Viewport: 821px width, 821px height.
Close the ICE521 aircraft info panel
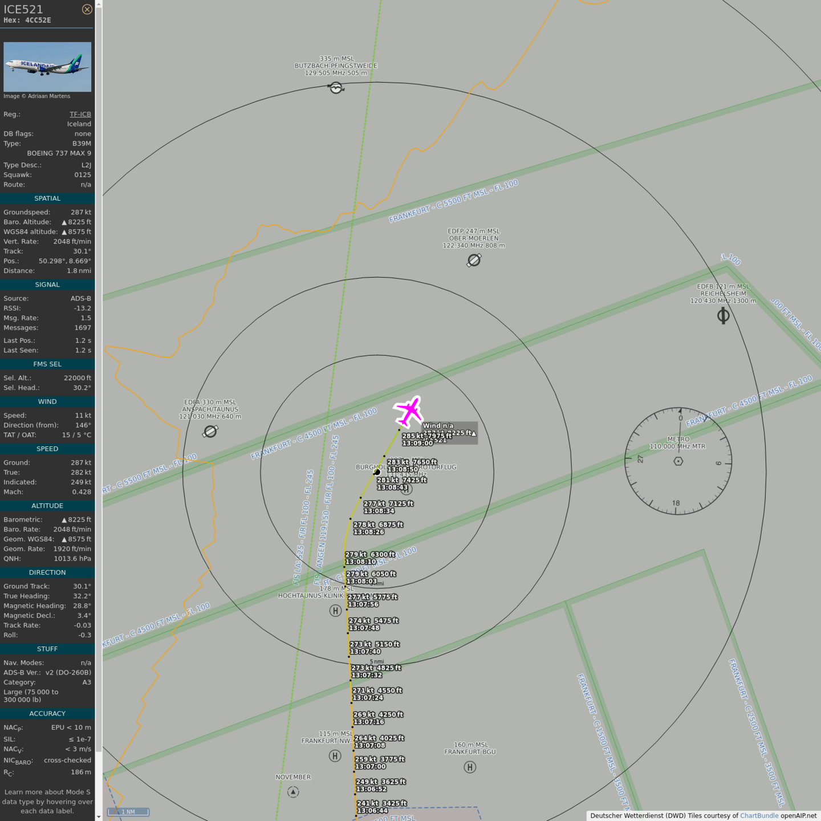tap(87, 9)
